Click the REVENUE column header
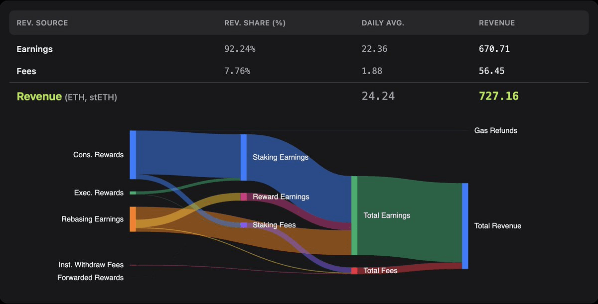This screenshot has height=304, width=598. (497, 23)
